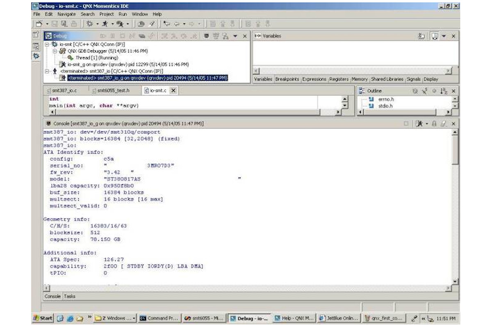Click the Clear Console eraser icon
Image resolution: width=492 pixels, height=328 pixels.
pyautogui.click(x=443, y=123)
